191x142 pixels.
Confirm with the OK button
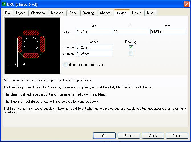(104, 135)
